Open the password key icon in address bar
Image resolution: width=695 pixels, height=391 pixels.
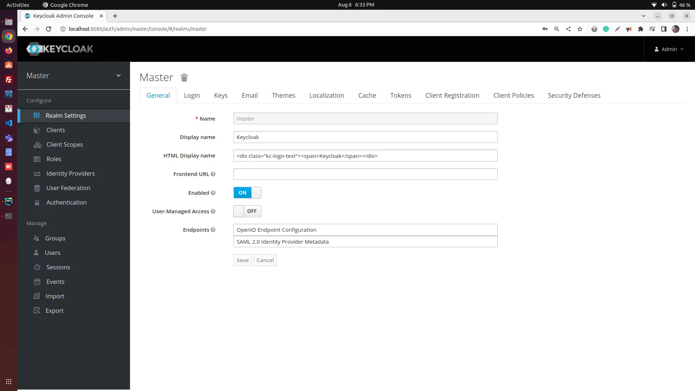click(545, 29)
